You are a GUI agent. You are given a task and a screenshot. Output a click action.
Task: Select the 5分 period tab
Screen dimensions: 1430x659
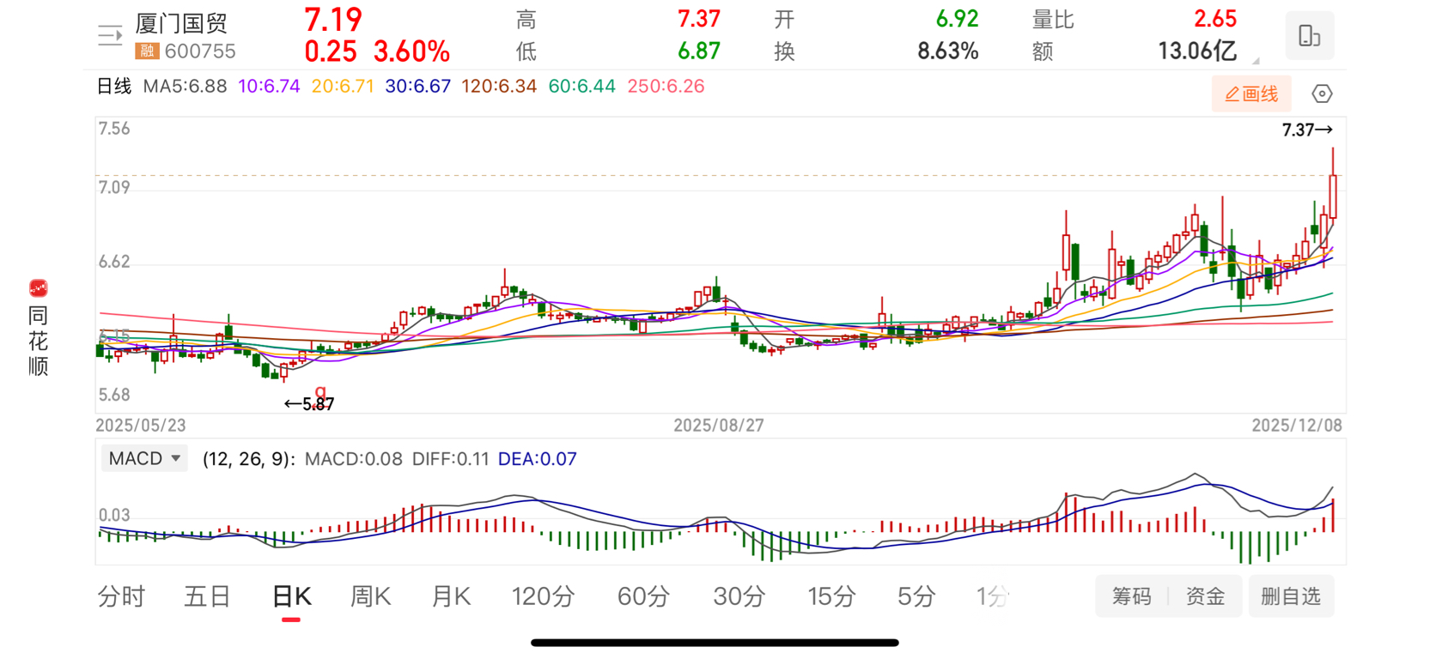pos(916,596)
